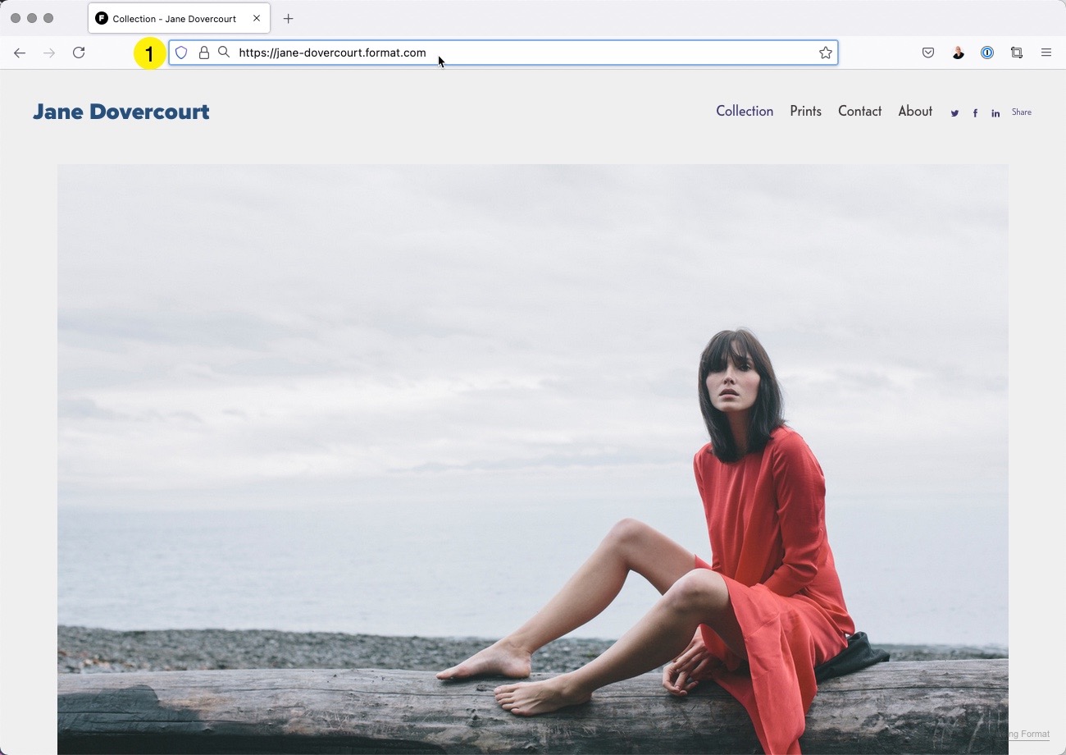Save this page to Pocket

coord(928,52)
